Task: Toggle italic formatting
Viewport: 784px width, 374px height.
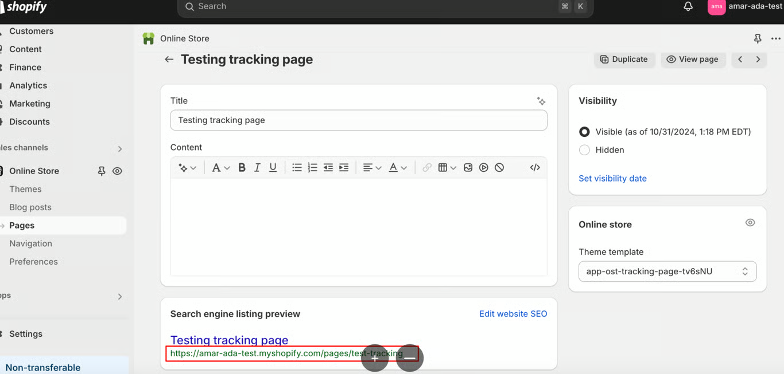Action: (257, 167)
